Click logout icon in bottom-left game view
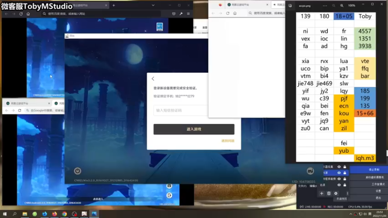The height and width of the screenshot is (218, 388). 169,196
